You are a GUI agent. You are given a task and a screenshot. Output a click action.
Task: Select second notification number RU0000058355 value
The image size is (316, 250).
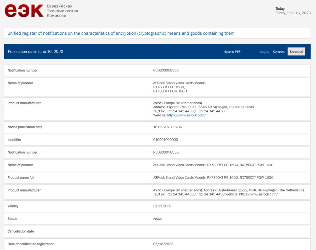click(x=166, y=152)
